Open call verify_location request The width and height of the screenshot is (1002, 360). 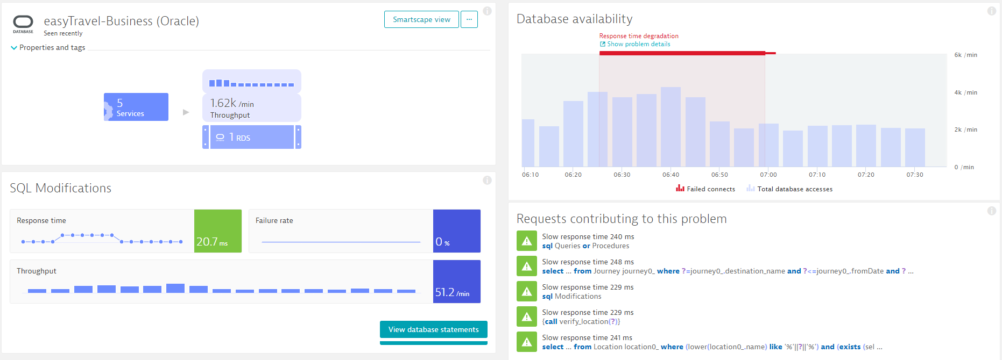point(581,321)
